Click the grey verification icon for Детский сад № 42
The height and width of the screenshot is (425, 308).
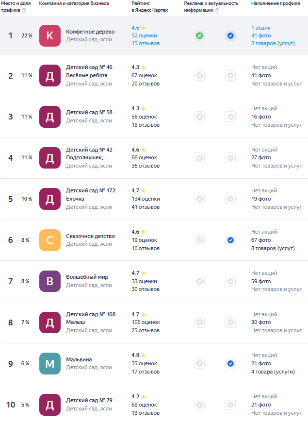230,158
